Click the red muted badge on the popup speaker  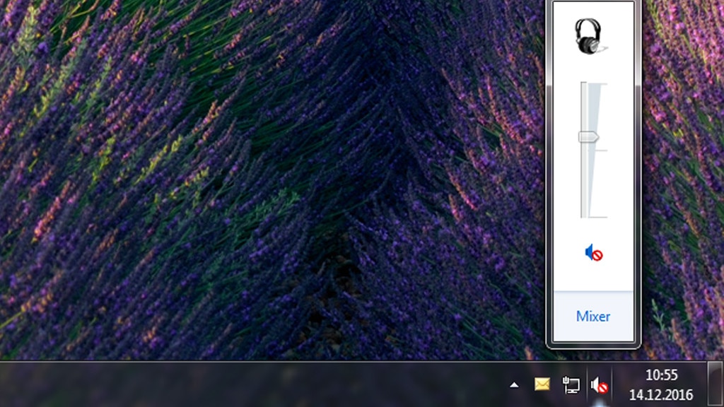click(597, 255)
